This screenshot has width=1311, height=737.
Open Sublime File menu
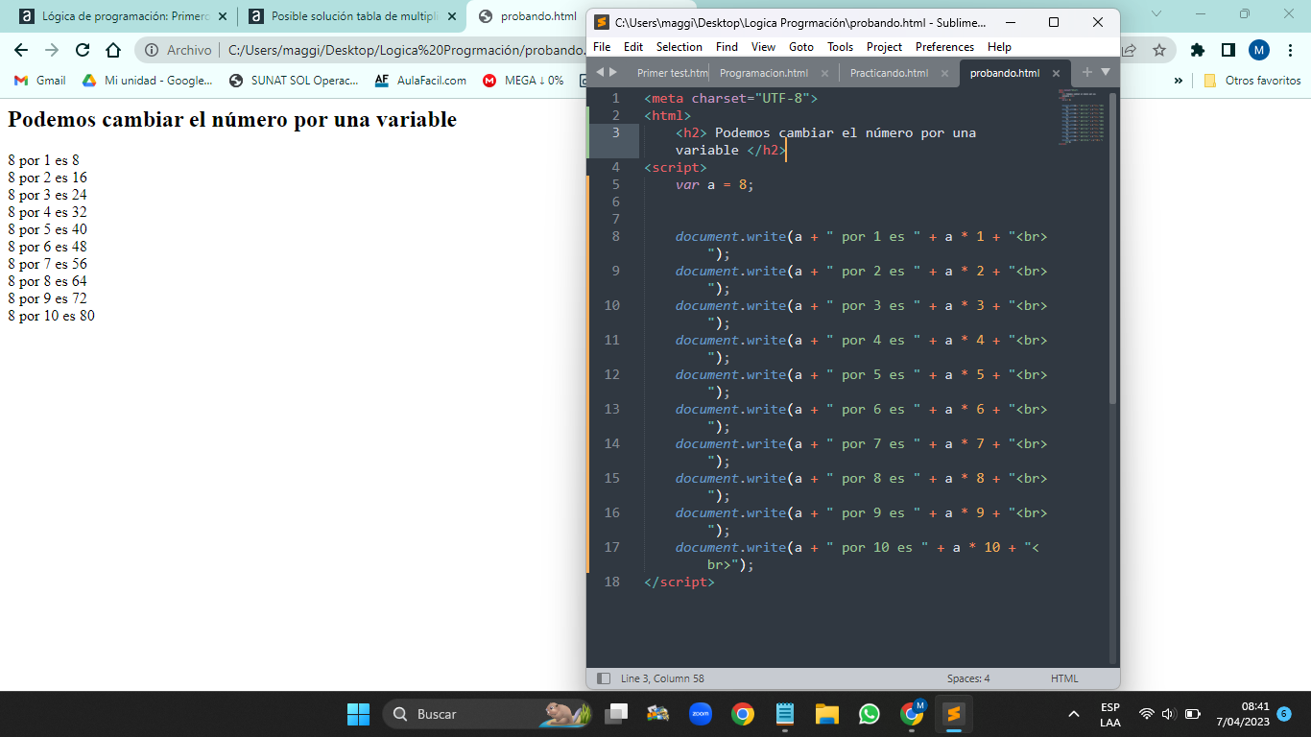click(x=602, y=46)
